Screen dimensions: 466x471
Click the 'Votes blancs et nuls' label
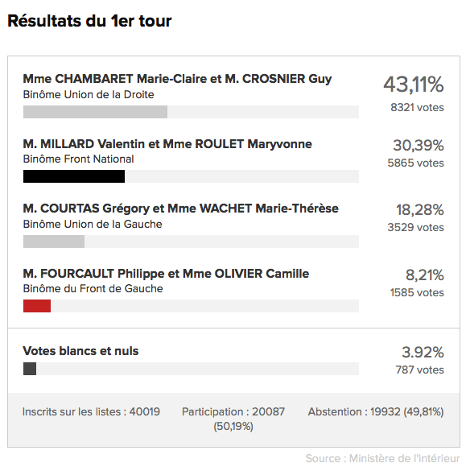pos(80,351)
